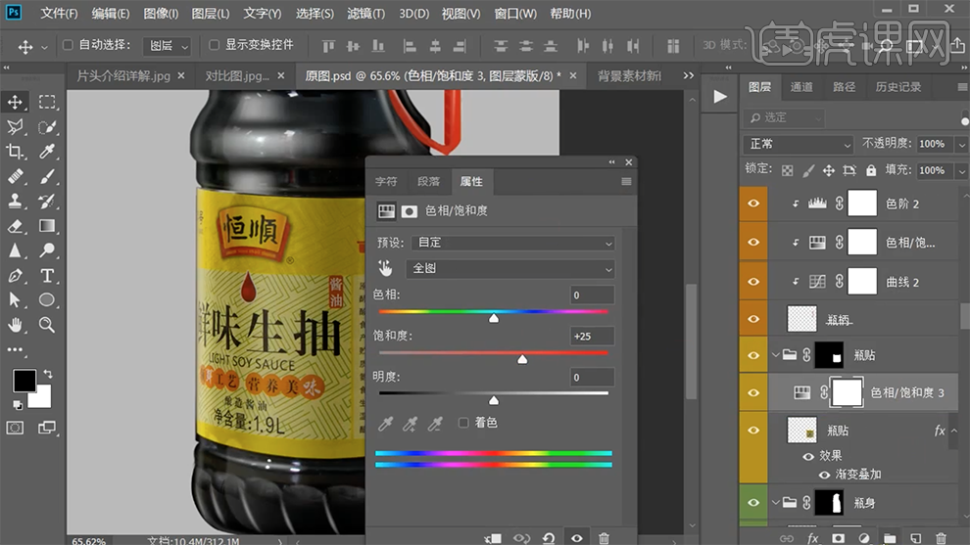Select the Crop tool
Screen dimensions: 970x545
pos(16,151)
